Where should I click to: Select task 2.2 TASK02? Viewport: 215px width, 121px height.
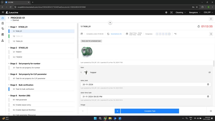(42, 57)
